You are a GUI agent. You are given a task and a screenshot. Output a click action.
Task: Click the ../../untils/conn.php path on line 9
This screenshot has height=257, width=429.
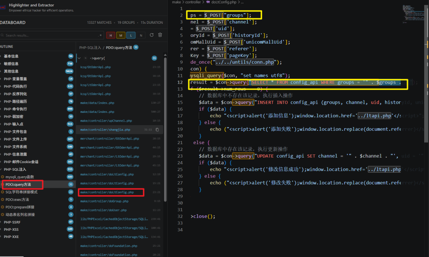245,62
